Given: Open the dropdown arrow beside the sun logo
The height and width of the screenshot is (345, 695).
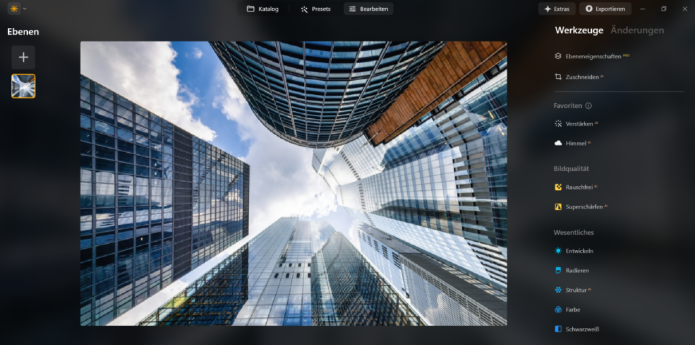Looking at the screenshot, I should tap(25, 8).
